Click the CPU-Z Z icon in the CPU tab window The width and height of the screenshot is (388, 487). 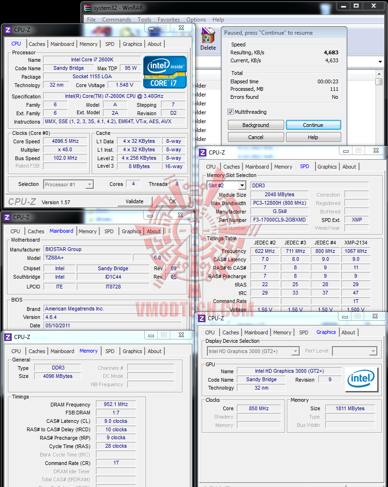click(x=8, y=30)
